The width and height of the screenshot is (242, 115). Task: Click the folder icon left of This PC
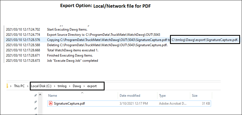(7, 86)
